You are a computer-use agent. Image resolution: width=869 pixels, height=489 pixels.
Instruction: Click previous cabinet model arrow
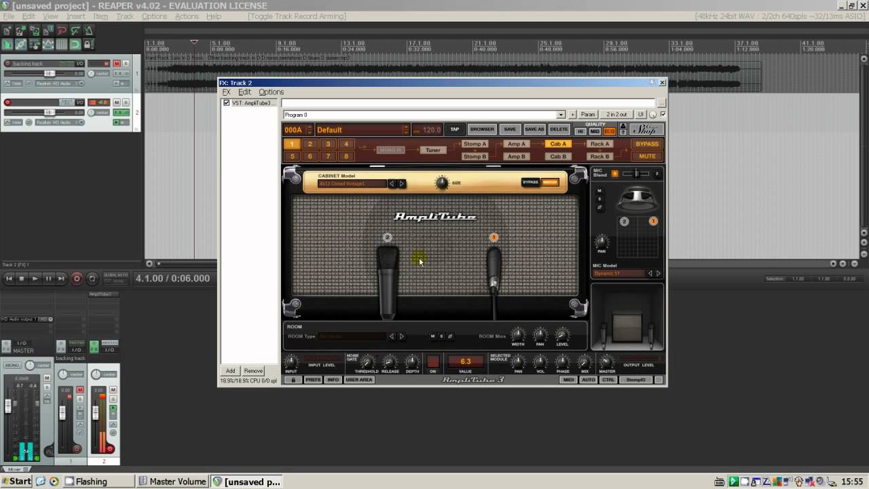click(x=391, y=183)
